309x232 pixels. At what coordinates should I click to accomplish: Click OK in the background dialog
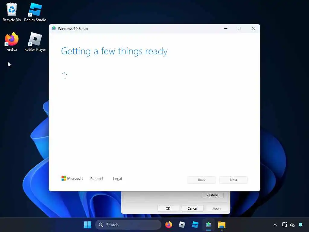(168, 208)
